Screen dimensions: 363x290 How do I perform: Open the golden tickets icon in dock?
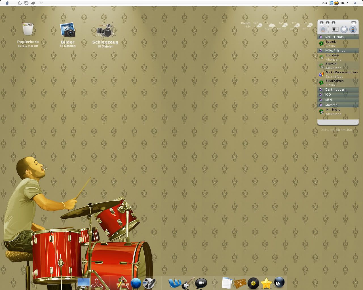tap(240, 283)
